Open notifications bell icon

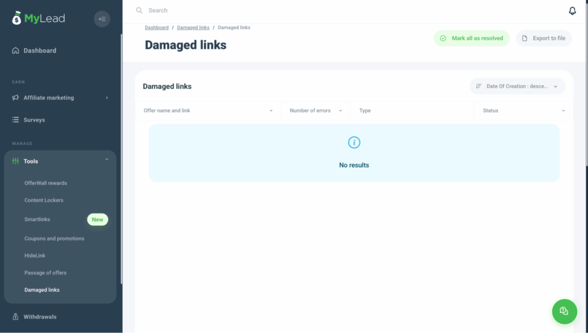click(572, 11)
